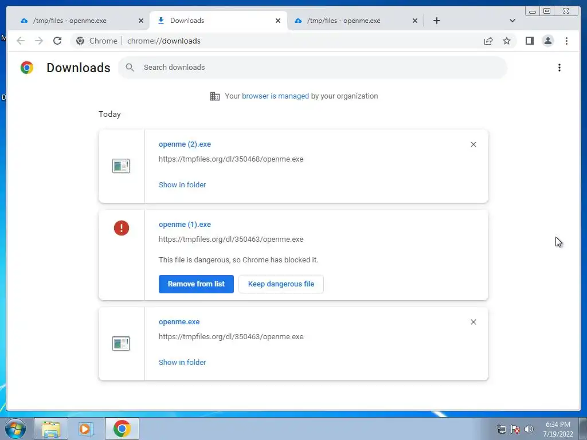Open the volume speaker tray icon
587x440 pixels.
(x=529, y=429)
